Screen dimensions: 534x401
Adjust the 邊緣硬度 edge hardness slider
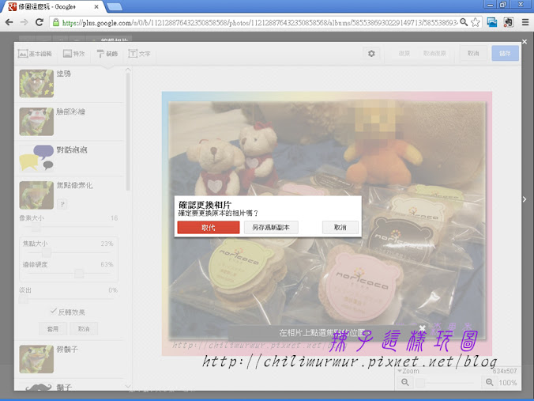tap(79, 273)
